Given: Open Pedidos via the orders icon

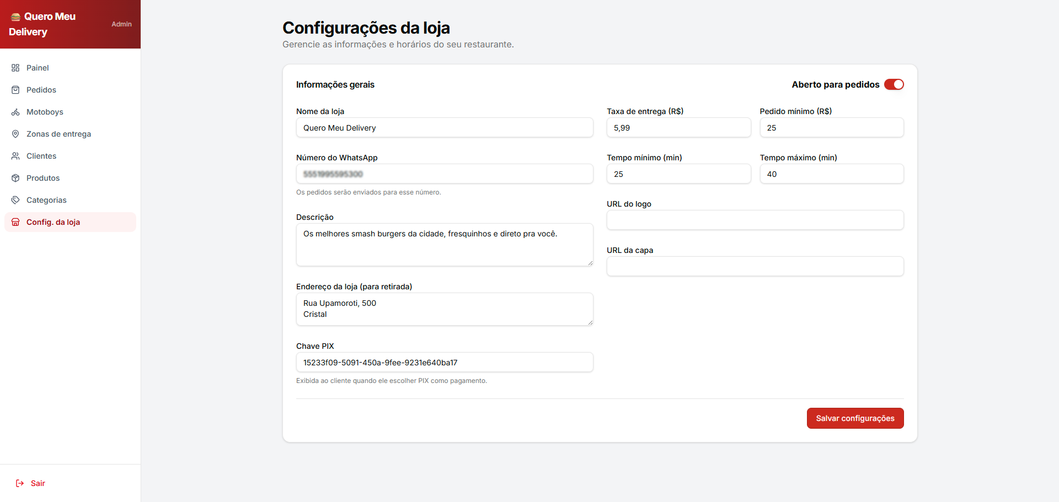Looking at the screenshot, I should [x=15, y=89].
